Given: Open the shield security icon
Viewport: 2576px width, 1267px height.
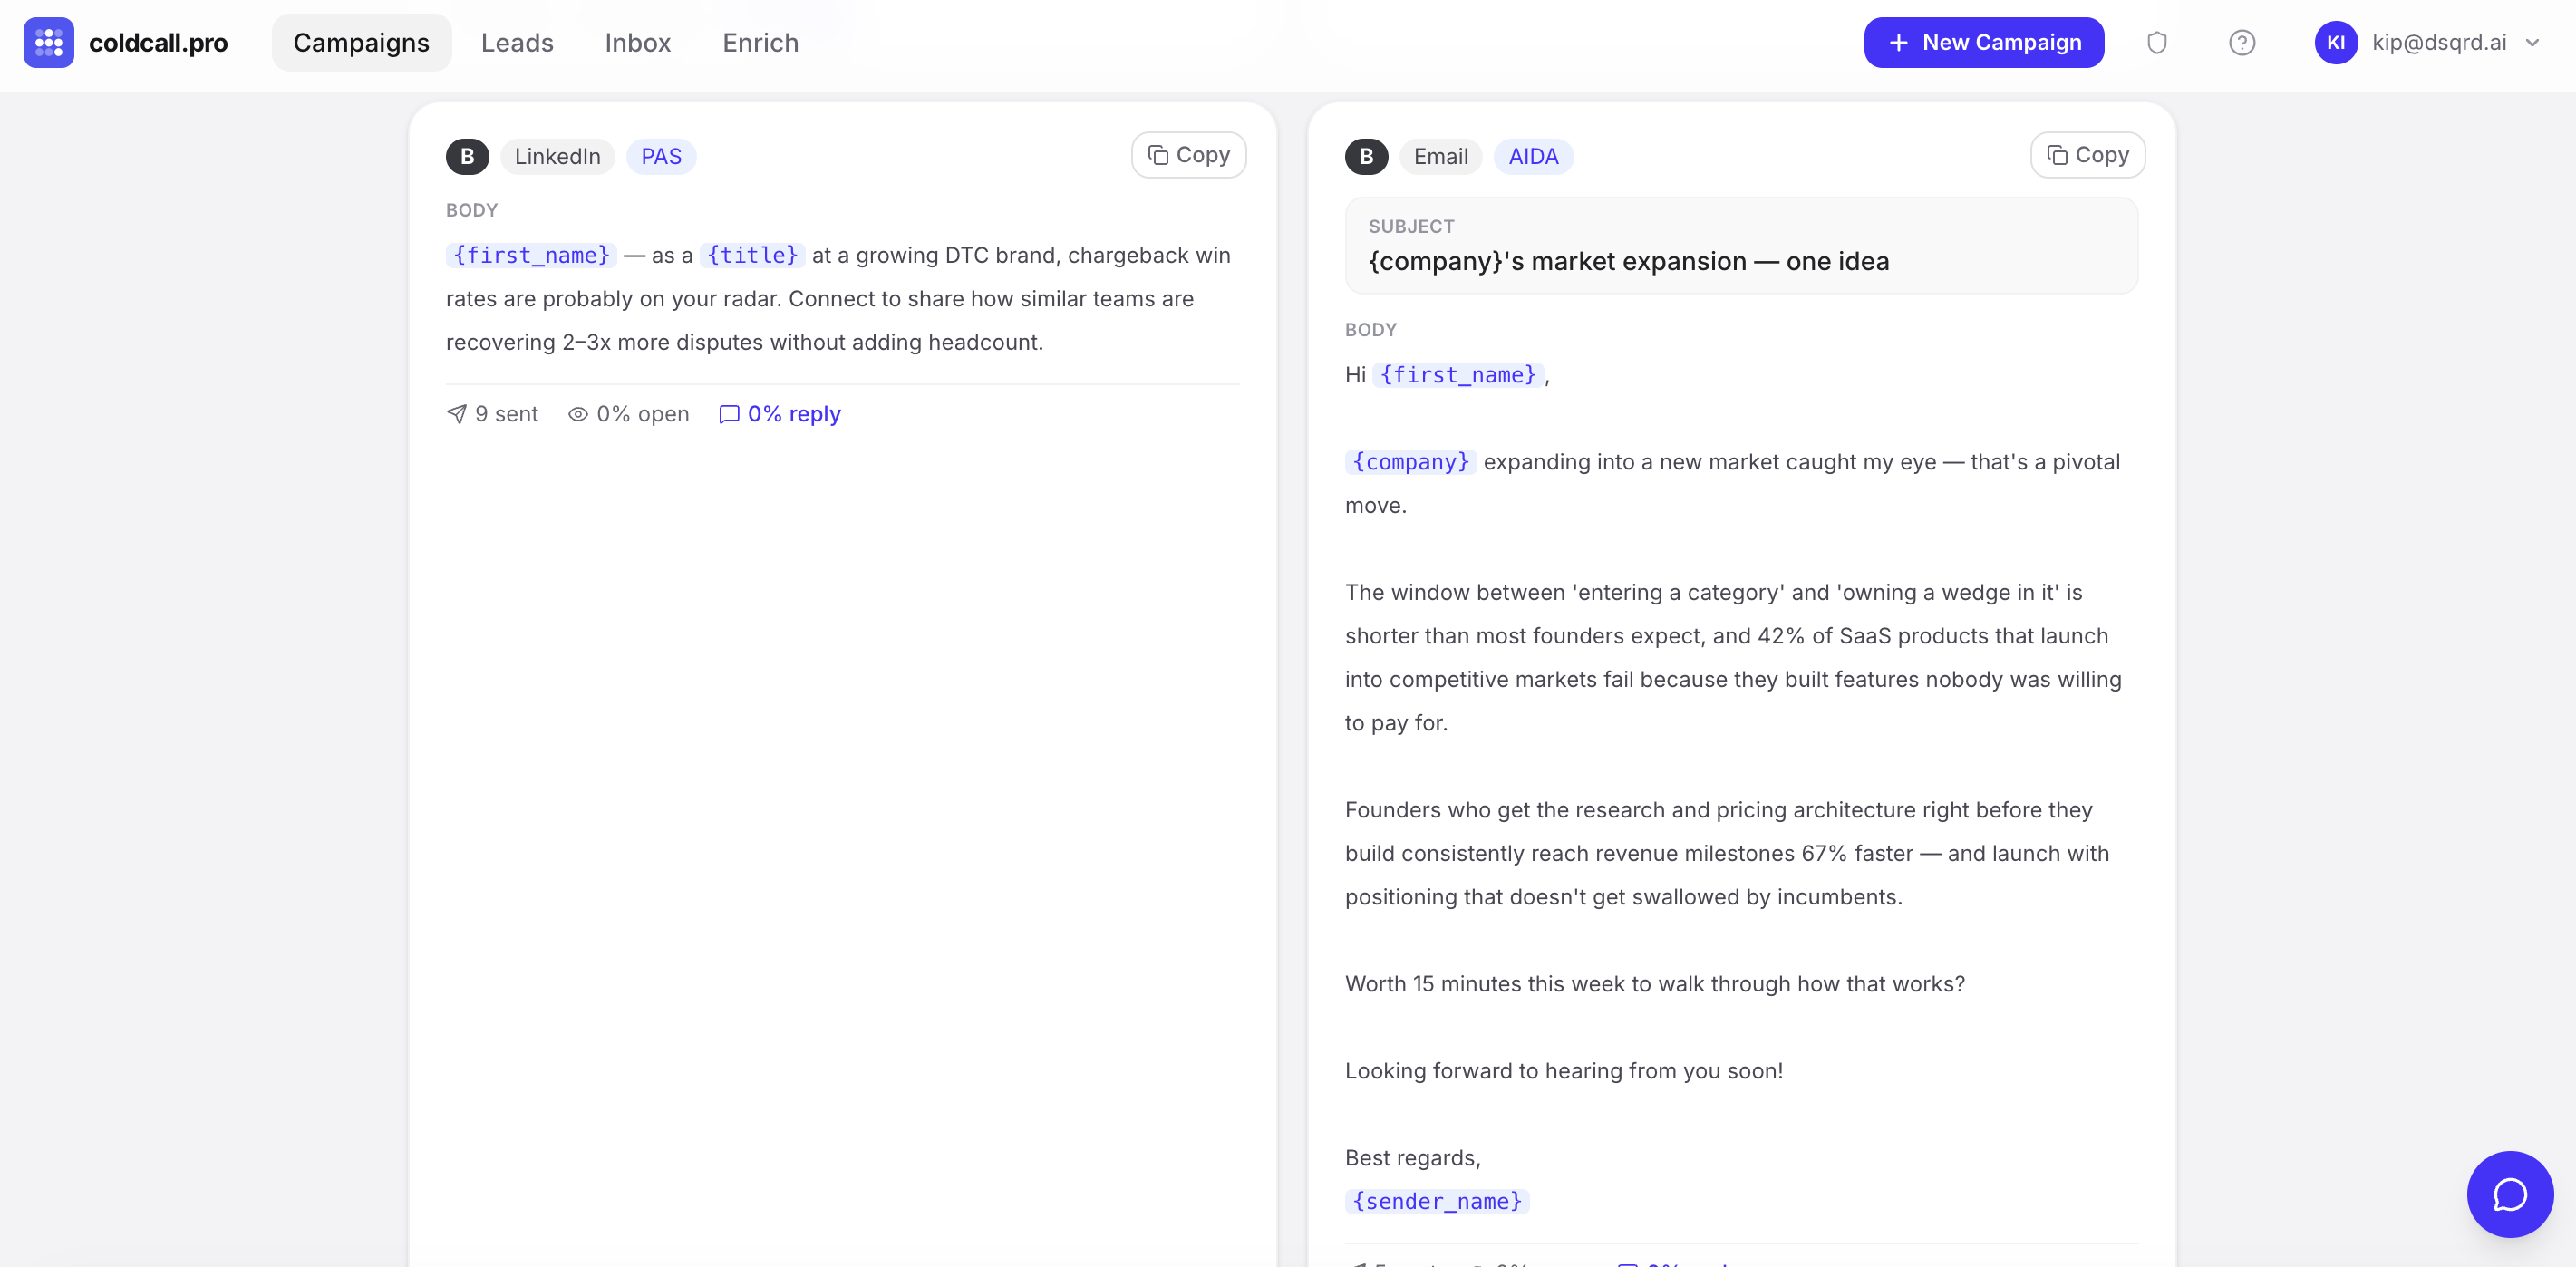Looking at the screenshot, I should pos(2156,42).
